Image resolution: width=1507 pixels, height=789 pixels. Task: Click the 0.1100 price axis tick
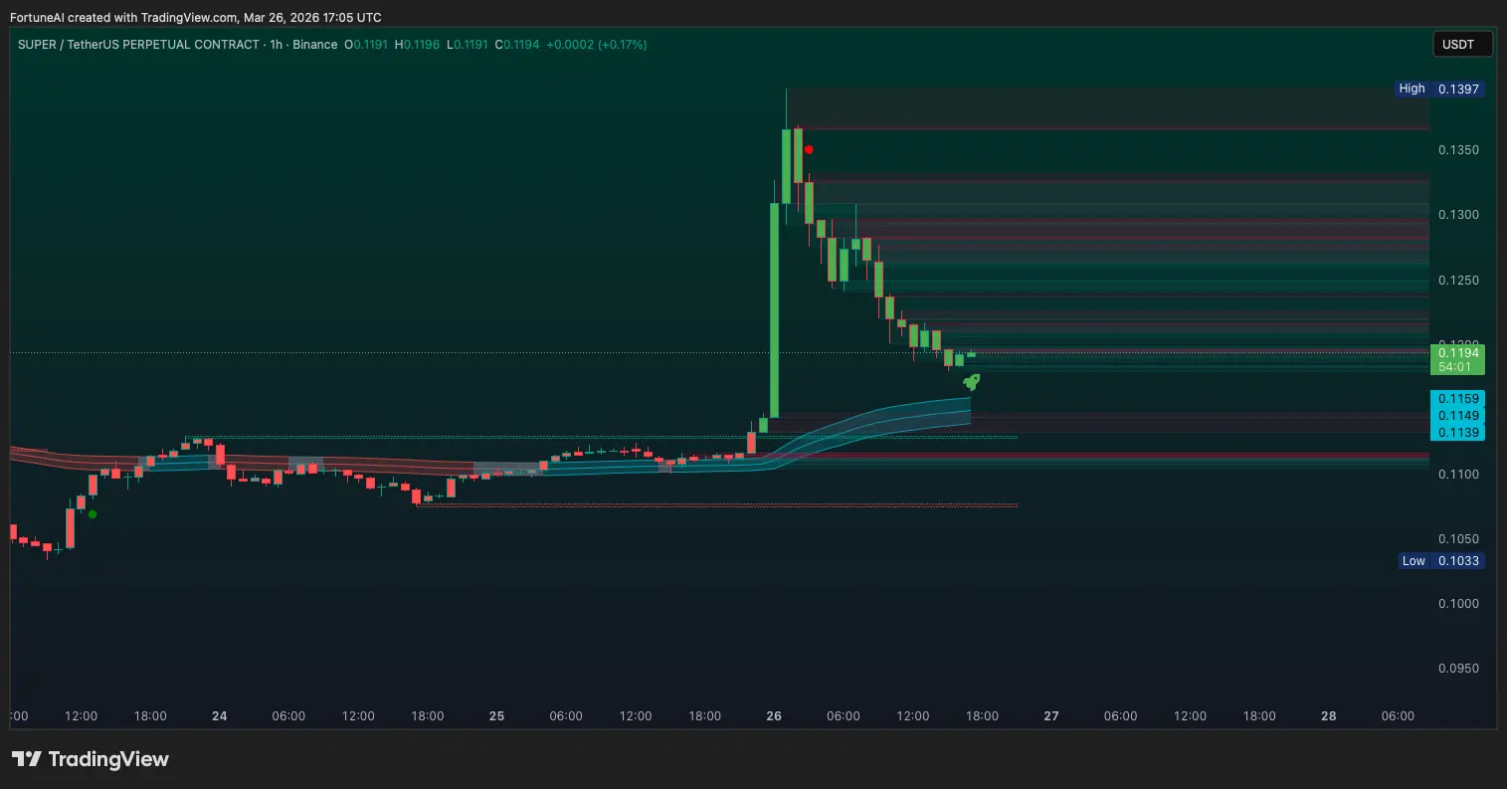click(1459, 474)
